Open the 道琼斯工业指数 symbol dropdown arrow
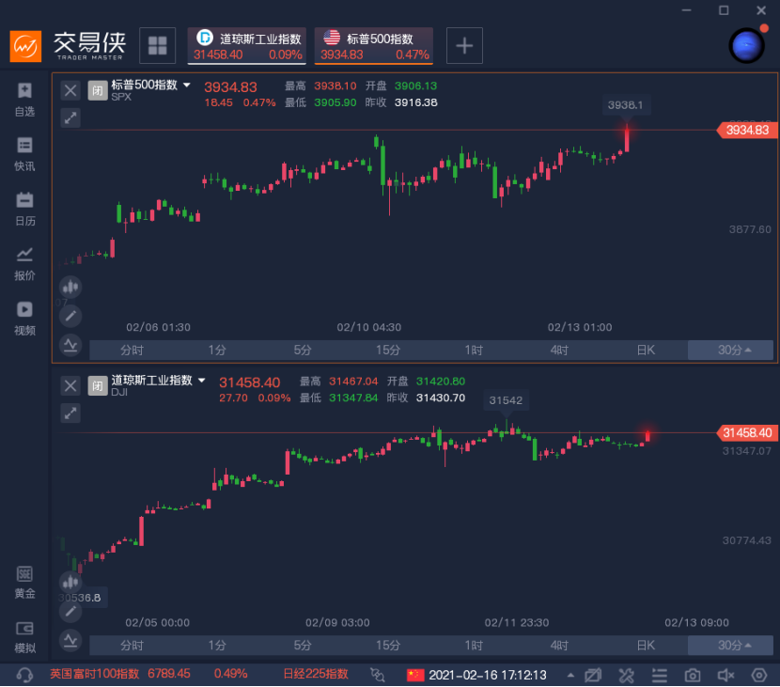Image resolution: width=780 pixels, height=687 pixels. click(202, 381)
